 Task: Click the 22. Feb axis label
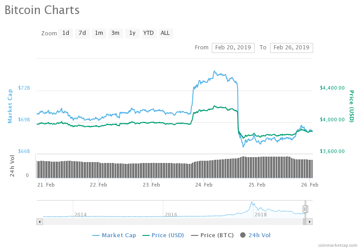pyautogui.click(x=98, y=185)
